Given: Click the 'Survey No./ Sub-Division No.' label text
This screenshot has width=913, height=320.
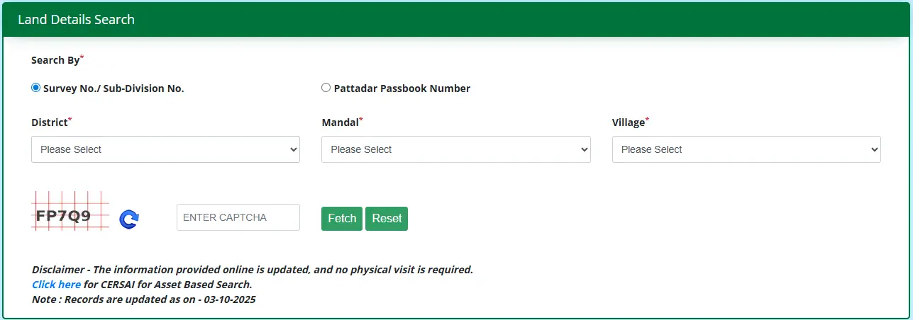Looking at the screenshot, I should pos(114,88).
